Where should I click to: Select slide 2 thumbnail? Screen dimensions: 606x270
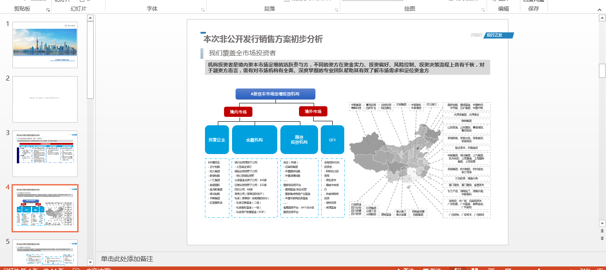click(45, 99)
